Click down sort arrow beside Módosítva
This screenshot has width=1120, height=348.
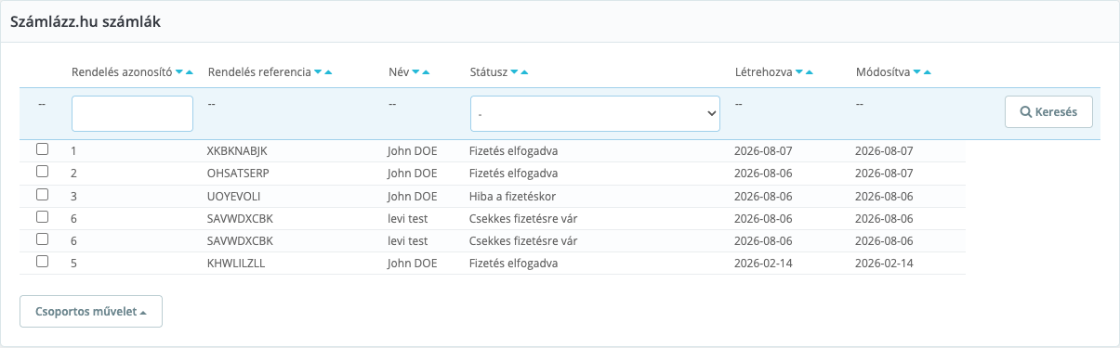pyautogui.click(x=917, y=71)
